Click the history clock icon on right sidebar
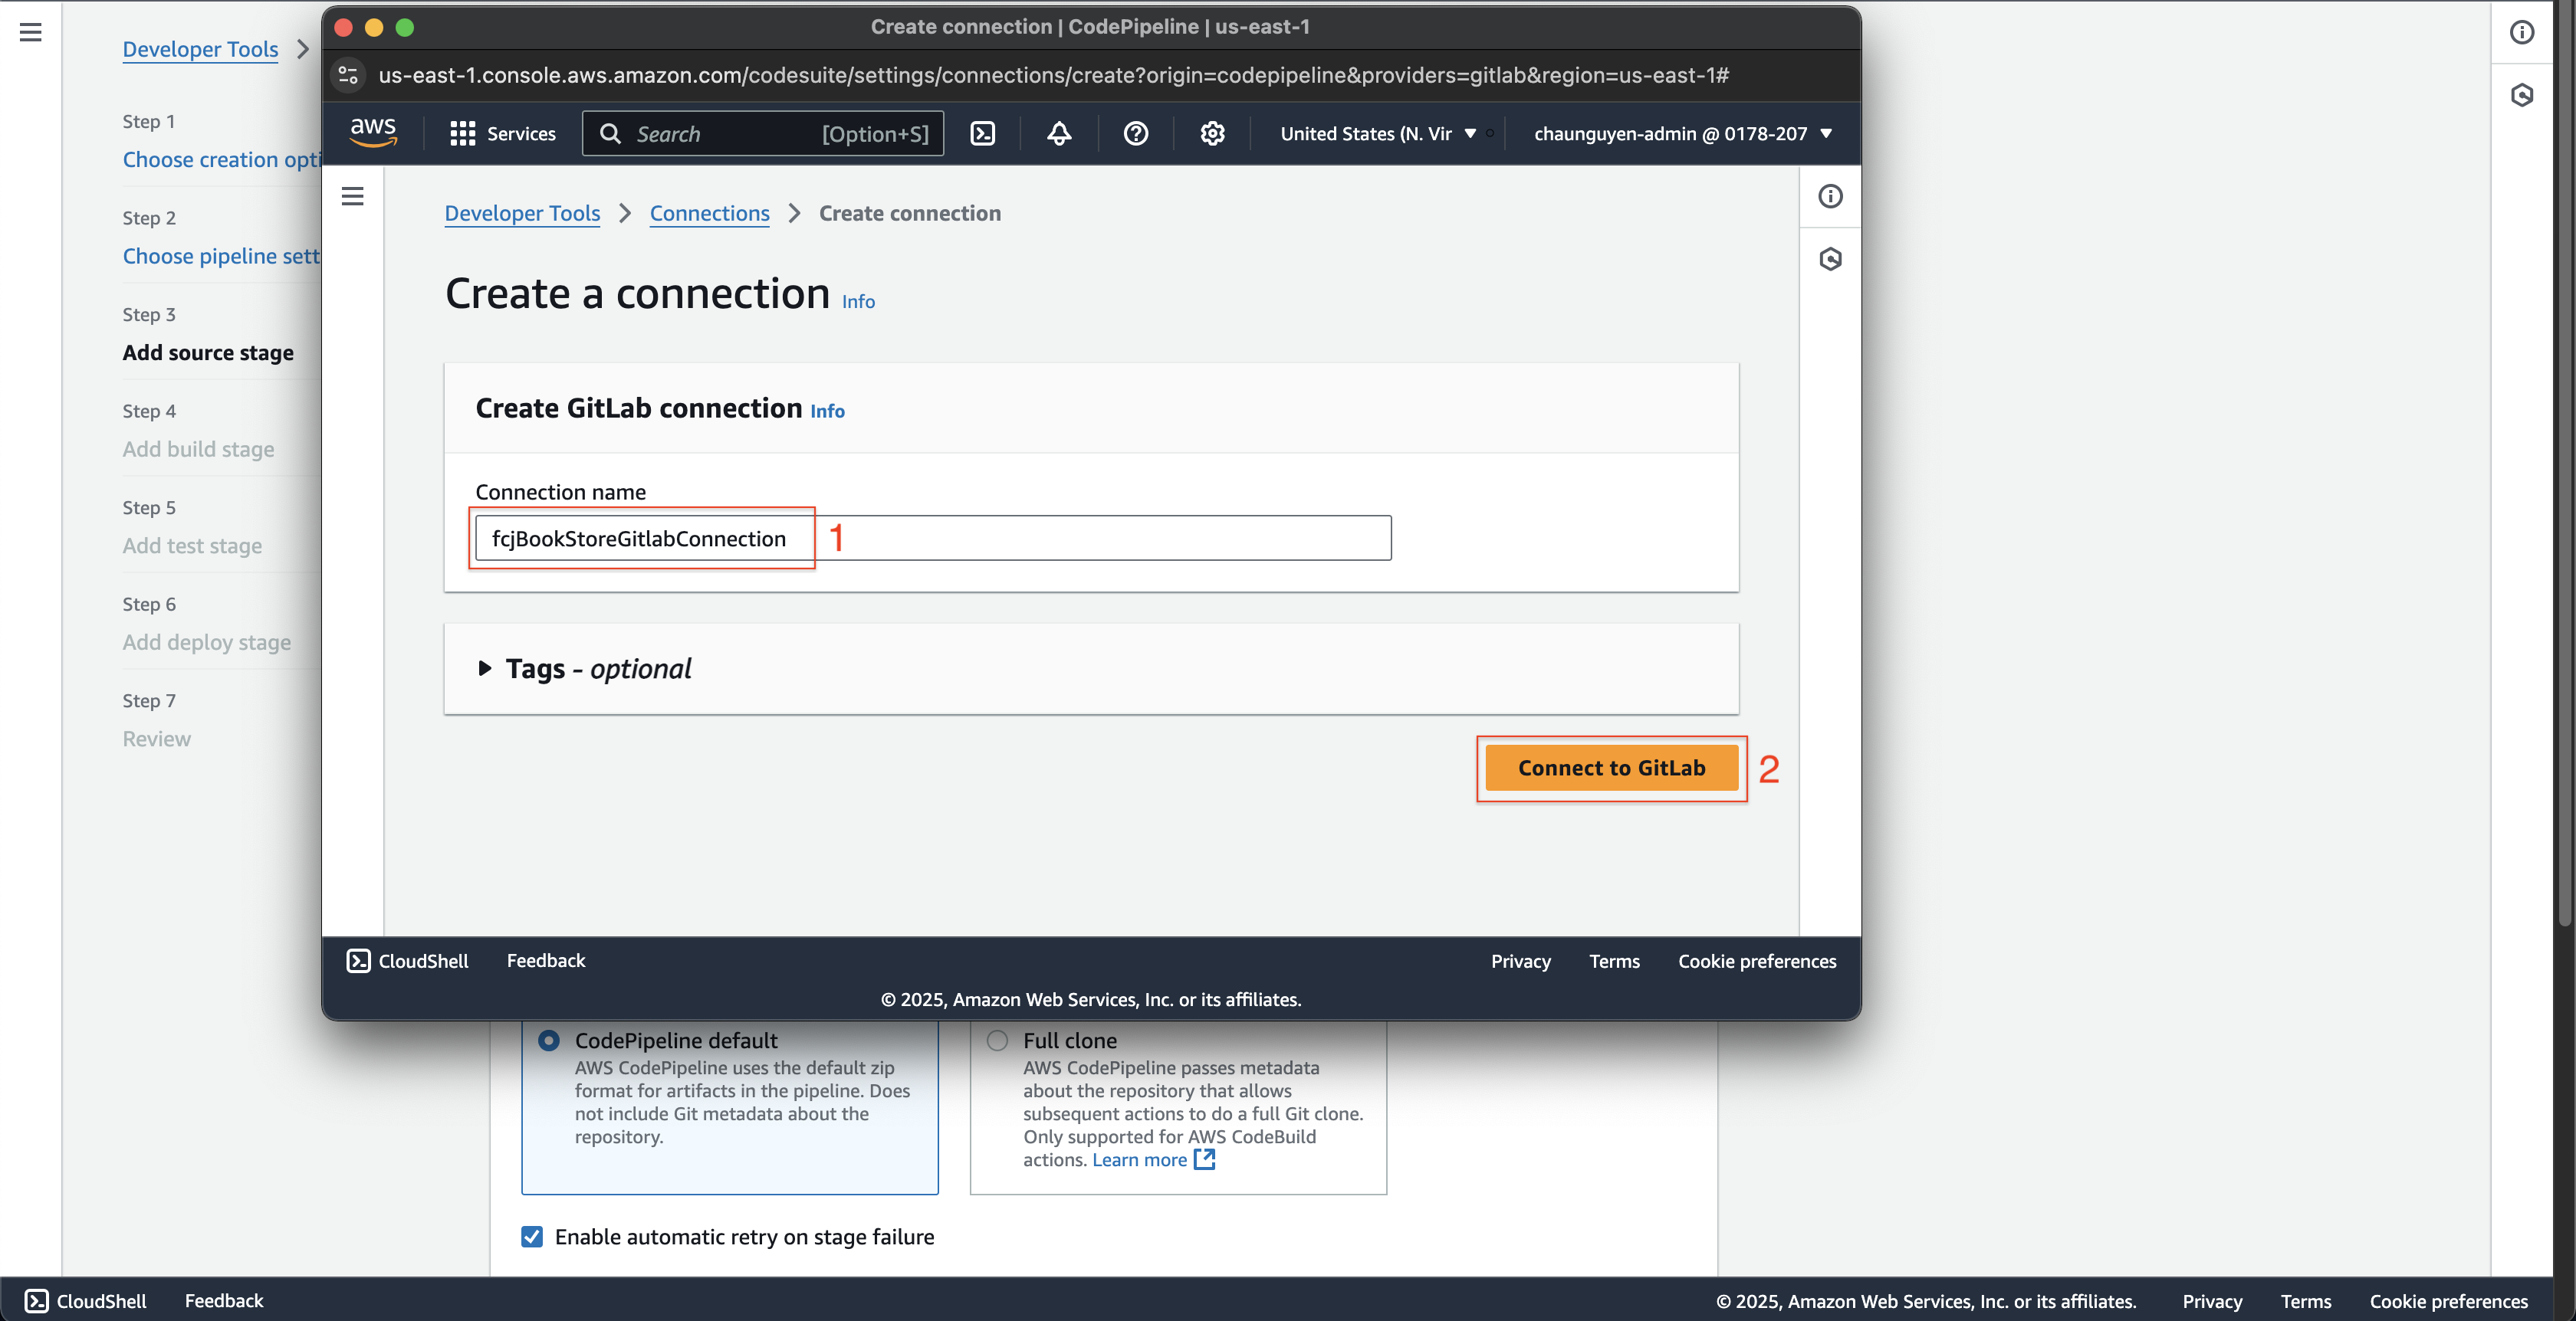This screenshot has width=2576, height=1321. 2524,94
